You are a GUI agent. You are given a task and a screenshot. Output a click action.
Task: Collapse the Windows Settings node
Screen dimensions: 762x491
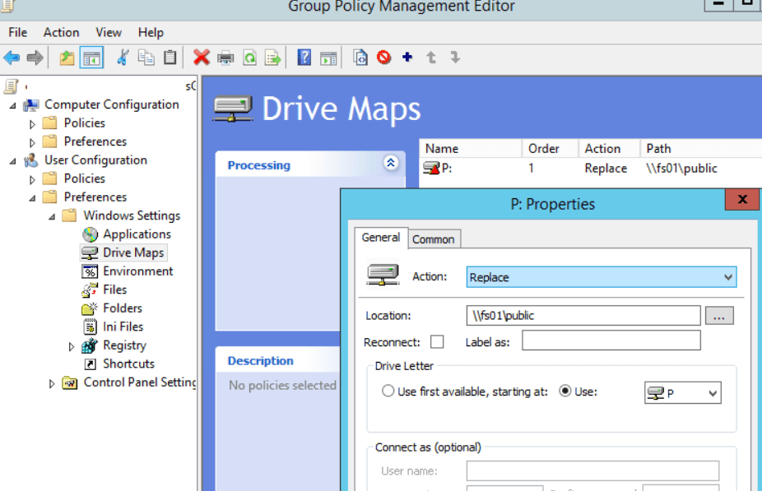pyautogui.click(x=52, y=216)
